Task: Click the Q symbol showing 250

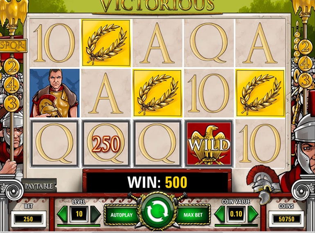Action: 106,144
